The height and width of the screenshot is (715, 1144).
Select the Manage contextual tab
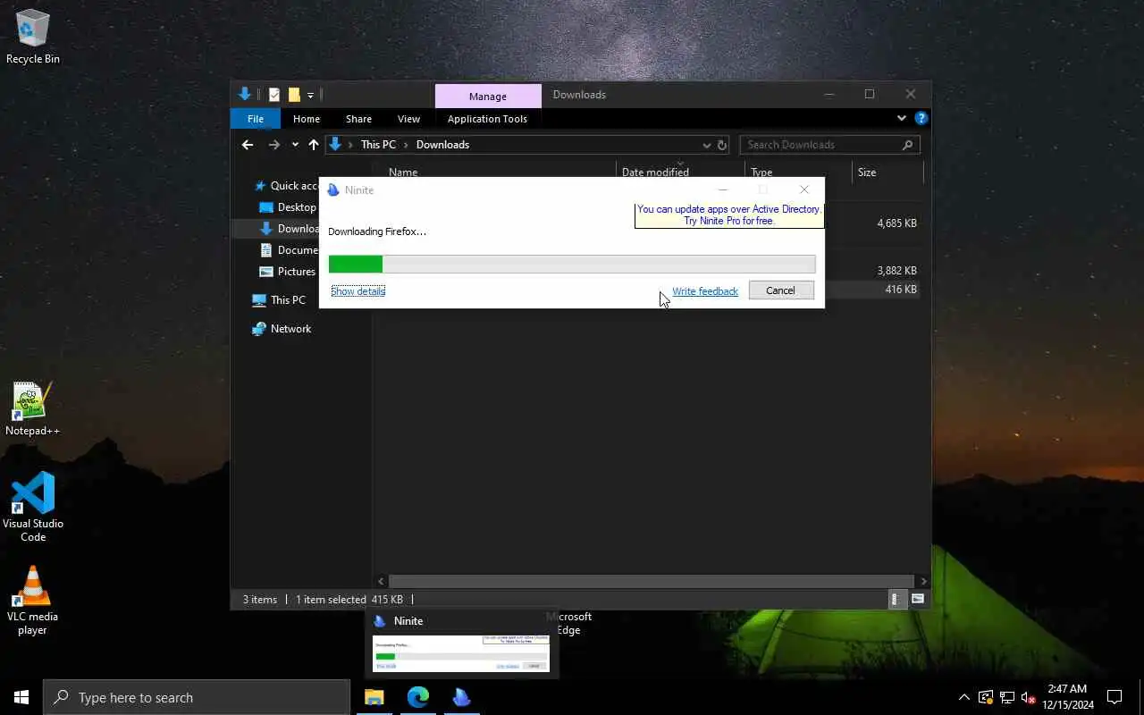[x=488, y=97]
